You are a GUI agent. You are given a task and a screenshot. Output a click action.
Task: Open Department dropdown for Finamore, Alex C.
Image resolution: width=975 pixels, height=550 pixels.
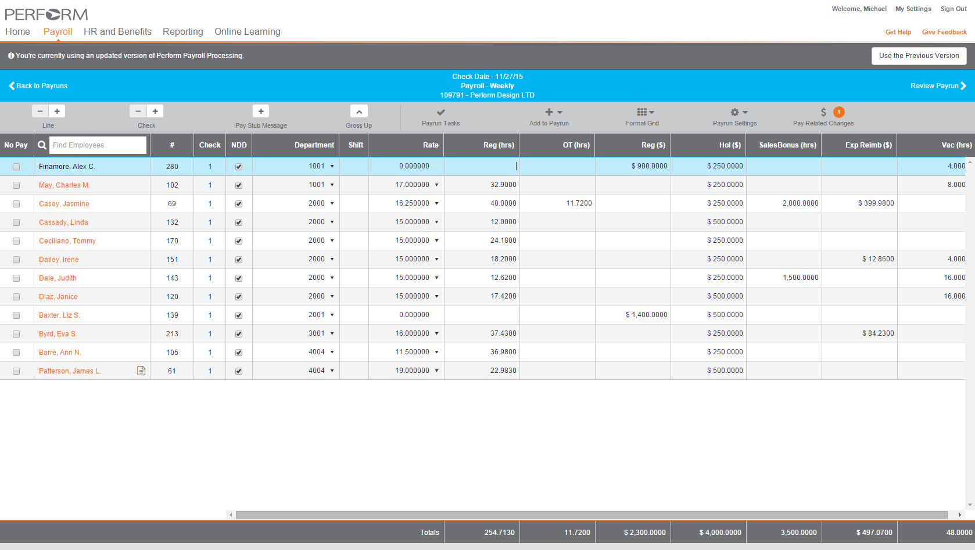click(x=332, y=166)
